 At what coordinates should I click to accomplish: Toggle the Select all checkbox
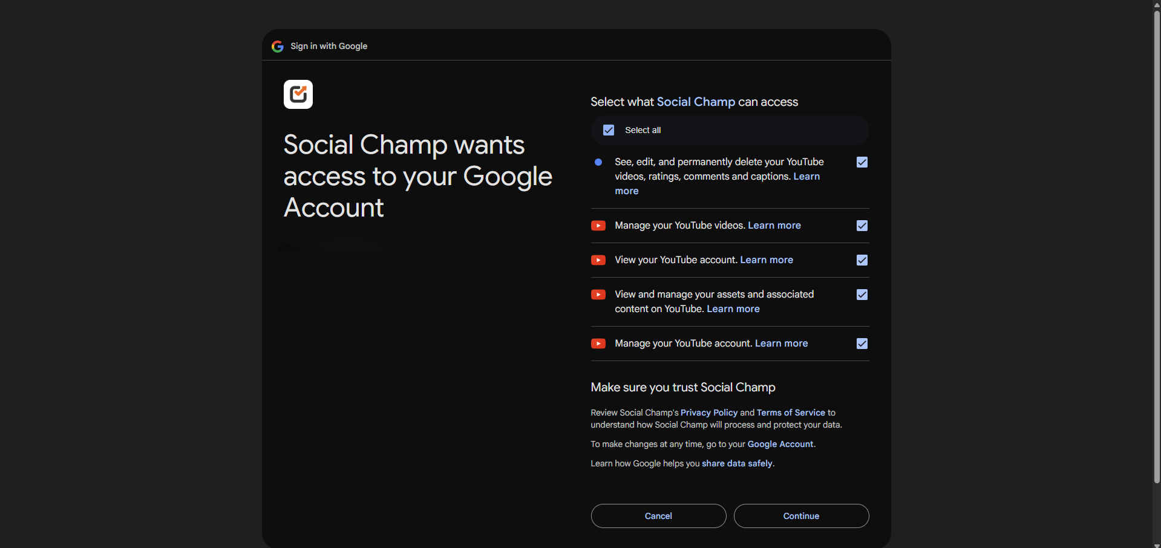coord(609,130)
